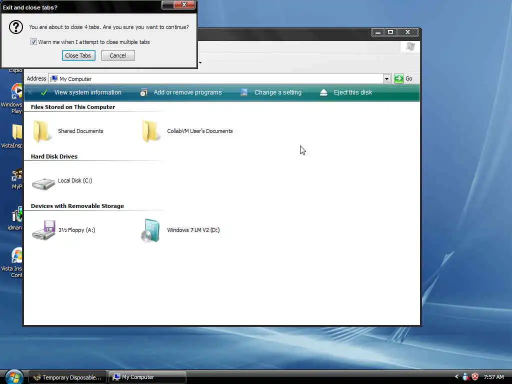The image size is (512, 384).
Task: Open Change a setting link
Action: click(278, 92)
